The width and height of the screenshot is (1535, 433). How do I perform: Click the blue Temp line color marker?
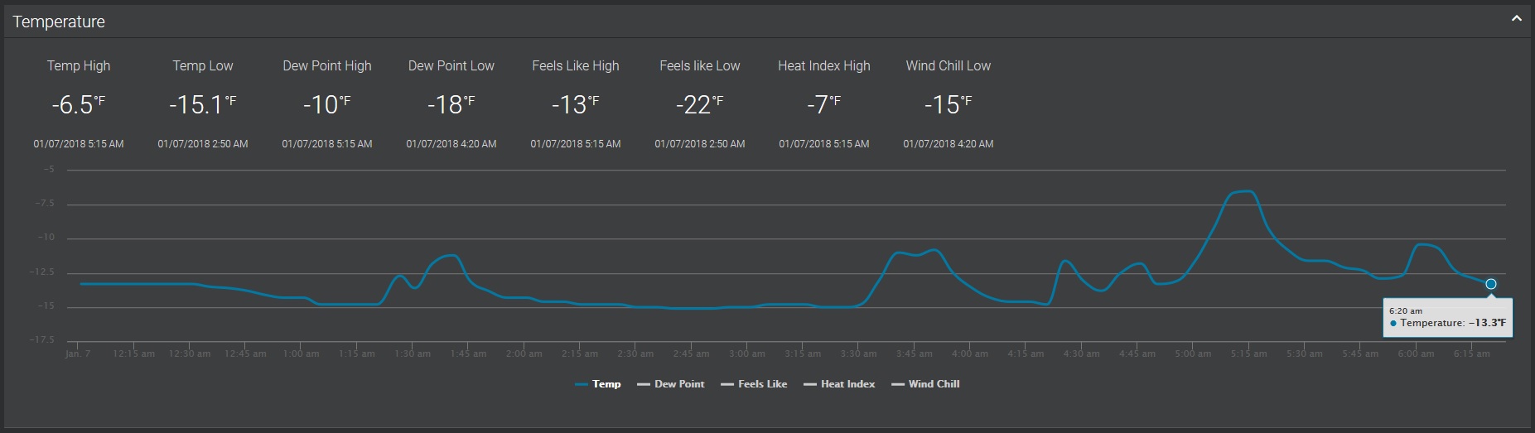[582, 384]
